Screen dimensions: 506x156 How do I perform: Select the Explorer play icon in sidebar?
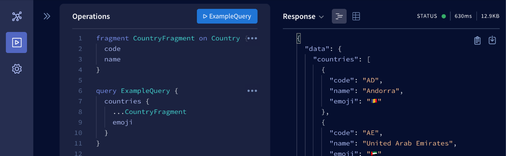(x=16, y=42)
